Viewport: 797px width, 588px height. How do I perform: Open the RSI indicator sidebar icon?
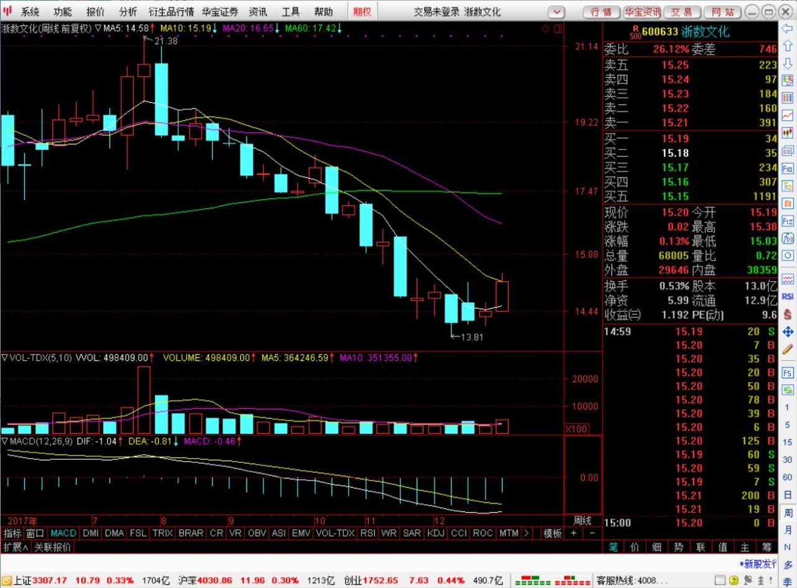[x=788, y=296]
